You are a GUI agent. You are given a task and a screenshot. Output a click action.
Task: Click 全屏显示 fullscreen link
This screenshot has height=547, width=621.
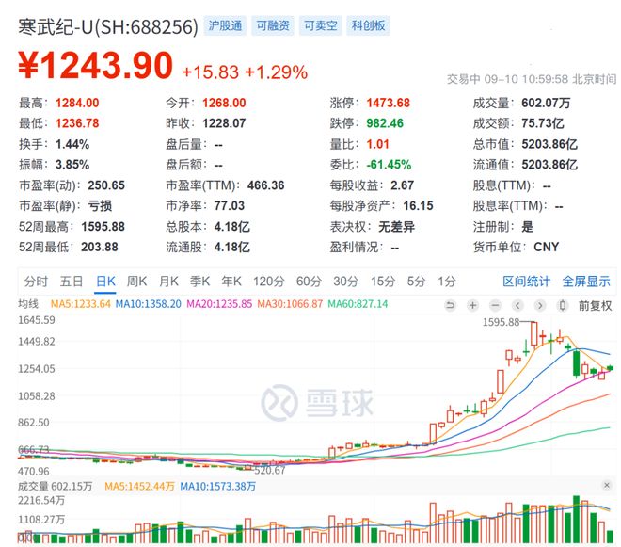click(586, 282)
